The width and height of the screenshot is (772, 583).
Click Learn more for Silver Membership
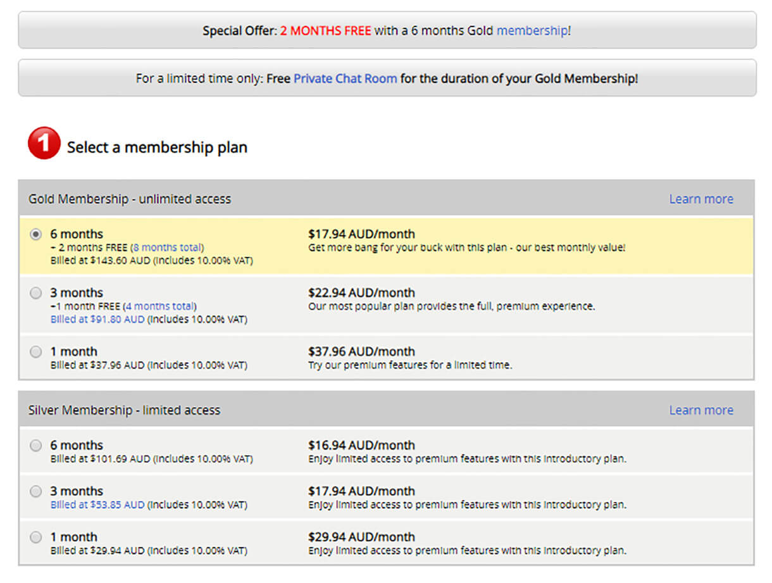point(701,410)
